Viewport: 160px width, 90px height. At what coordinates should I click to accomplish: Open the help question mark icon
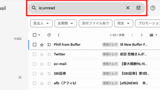(x=153, y=8)
